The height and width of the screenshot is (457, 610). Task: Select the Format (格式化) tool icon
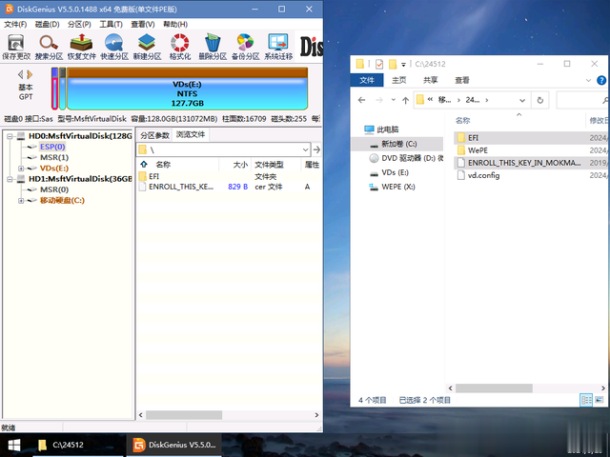click(x=180, y=47)
